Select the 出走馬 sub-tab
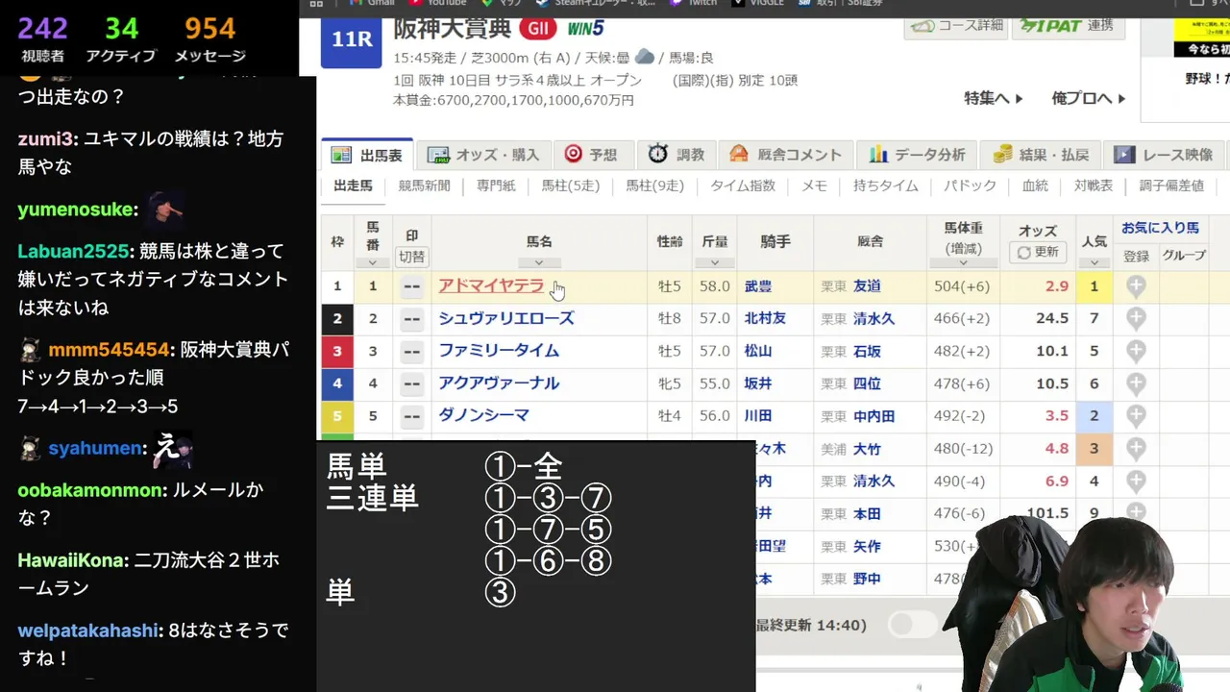The width and height of the screenshot is (1230, 692). coord(353,185)
